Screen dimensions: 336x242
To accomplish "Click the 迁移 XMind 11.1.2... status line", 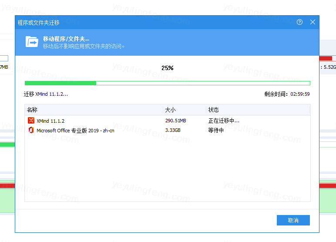I will (46, 94).
